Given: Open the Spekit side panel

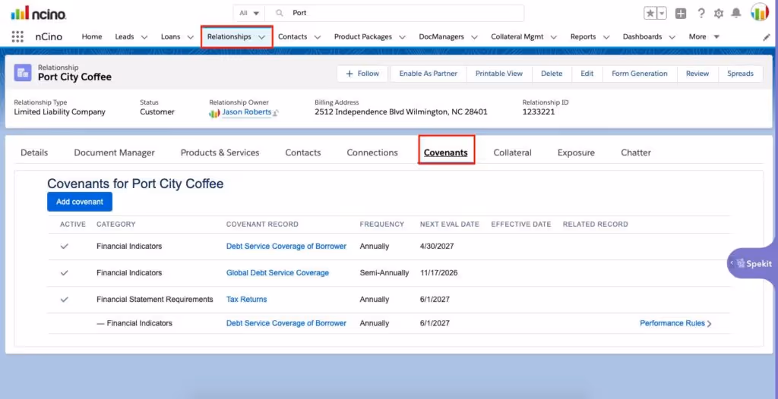Looking at the screenshot, I should pos(752,263).
